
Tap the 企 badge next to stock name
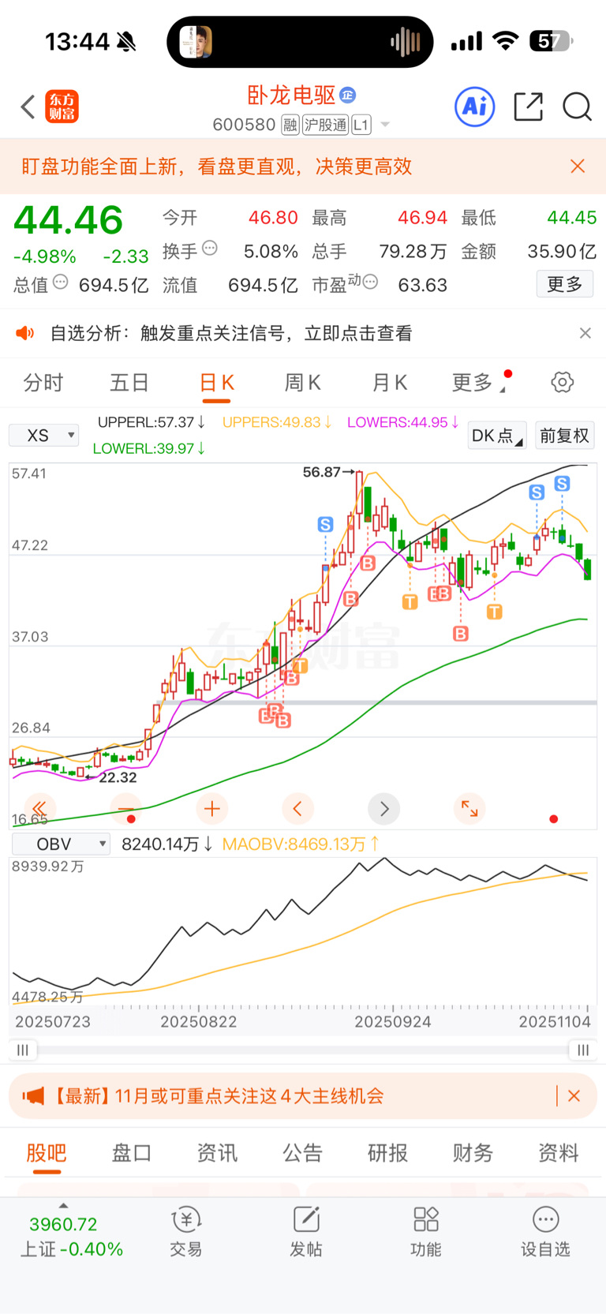[347, 95]
